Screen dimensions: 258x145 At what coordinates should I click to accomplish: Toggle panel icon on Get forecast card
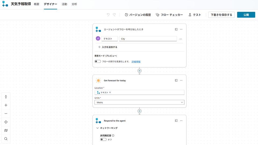176,80
